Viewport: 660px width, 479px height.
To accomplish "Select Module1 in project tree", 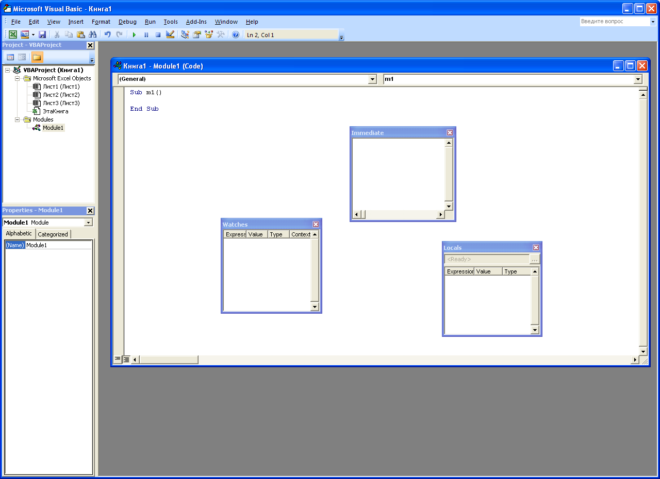I will click(53, 128).
